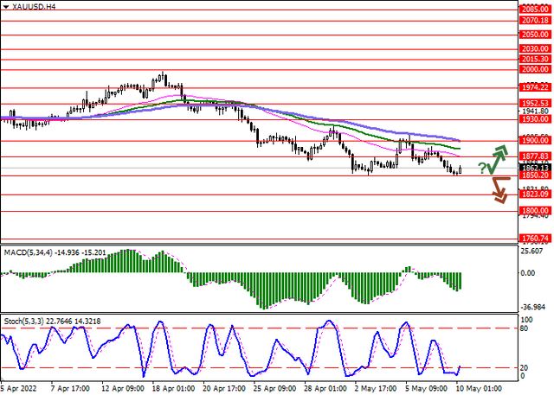The width and height of the screenshot is (554, 395).
Task: Click the 1877.83 price level label
Action: 536,156
